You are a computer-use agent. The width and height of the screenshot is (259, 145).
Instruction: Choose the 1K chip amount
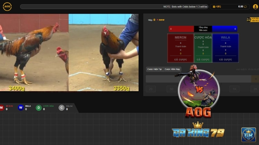(x=234, y=89)
